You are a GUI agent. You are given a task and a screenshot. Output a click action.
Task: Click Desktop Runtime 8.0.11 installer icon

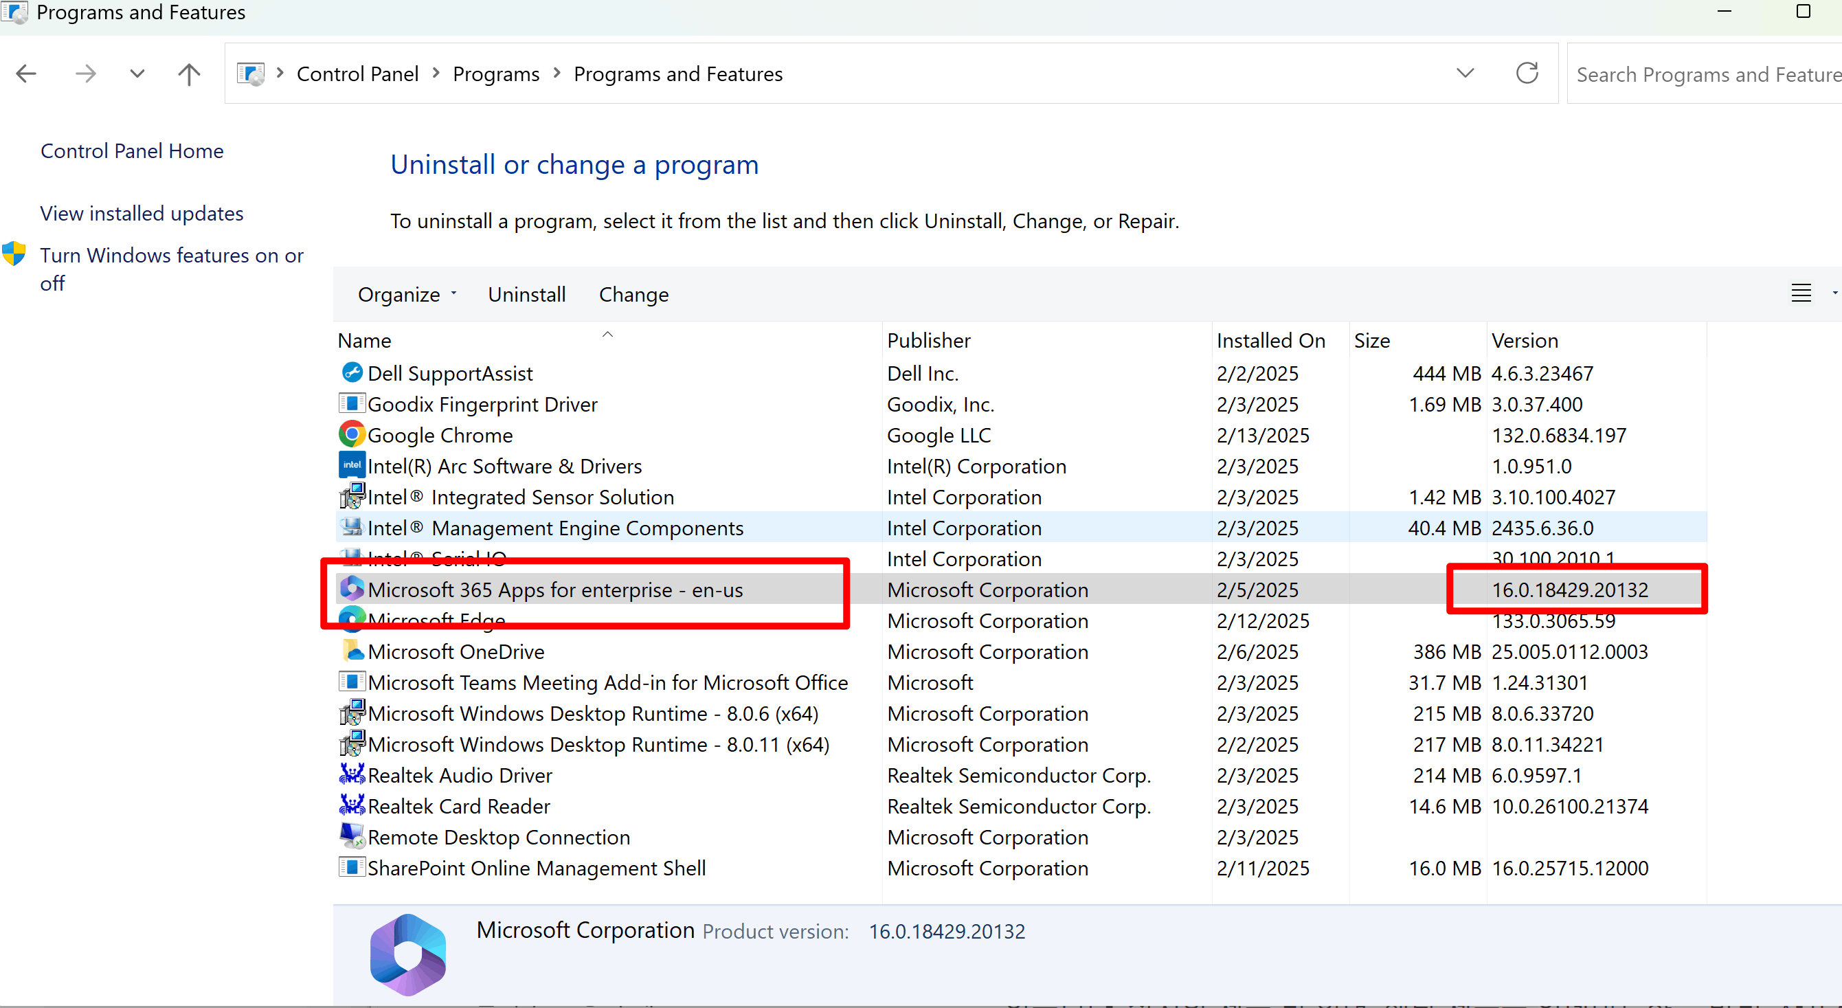coord(352,743)
